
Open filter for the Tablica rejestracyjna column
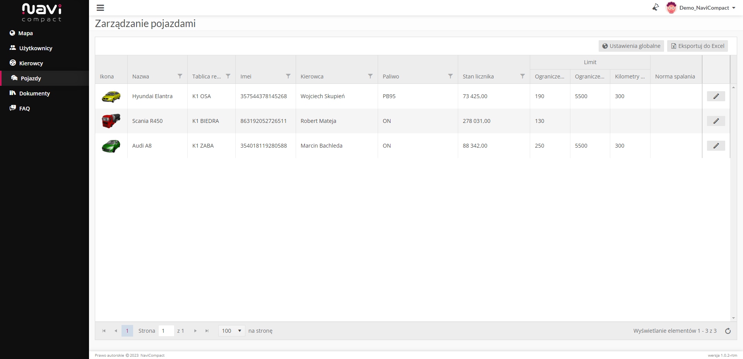(x=228, y=76)
